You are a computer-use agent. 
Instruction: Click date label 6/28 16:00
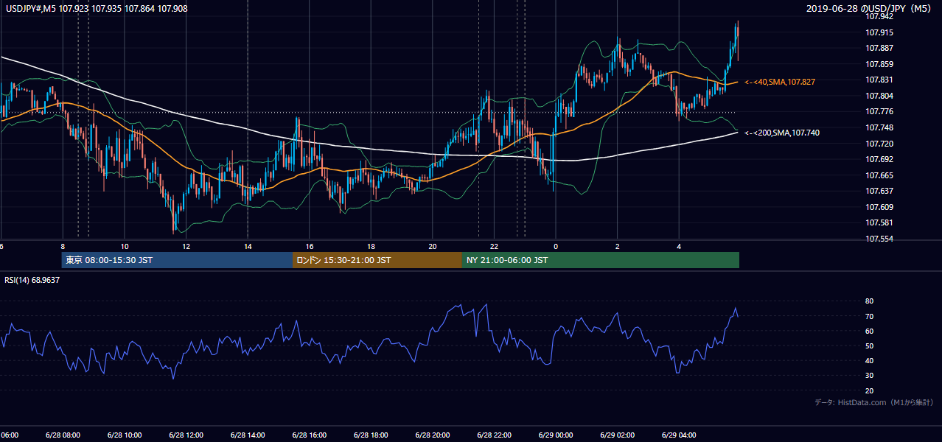(309, 435)
